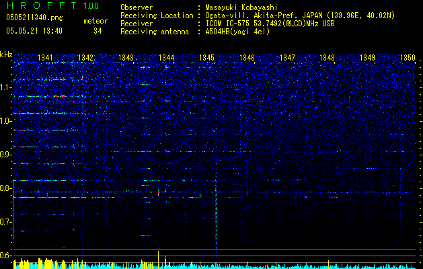Click time marker 1343
The height and width of the screenshot is (269, 423).
coord(126,57)
